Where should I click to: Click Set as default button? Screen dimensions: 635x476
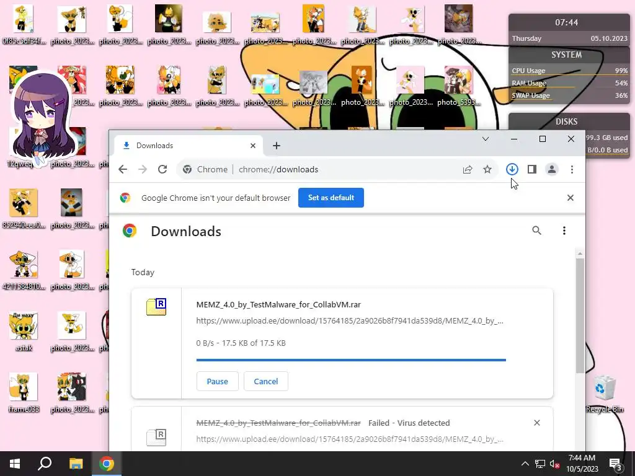click(331, 198)
